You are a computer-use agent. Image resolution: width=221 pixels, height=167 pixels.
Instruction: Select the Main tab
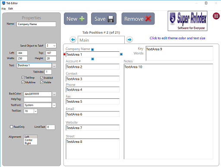click(x=101, y=40)
